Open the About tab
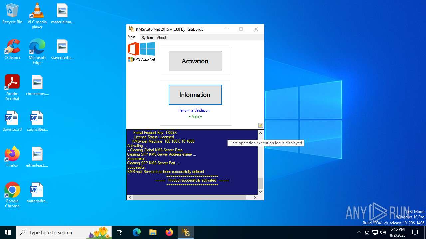Viewport: 426px width, 239px height. click(x=162, y=38)
